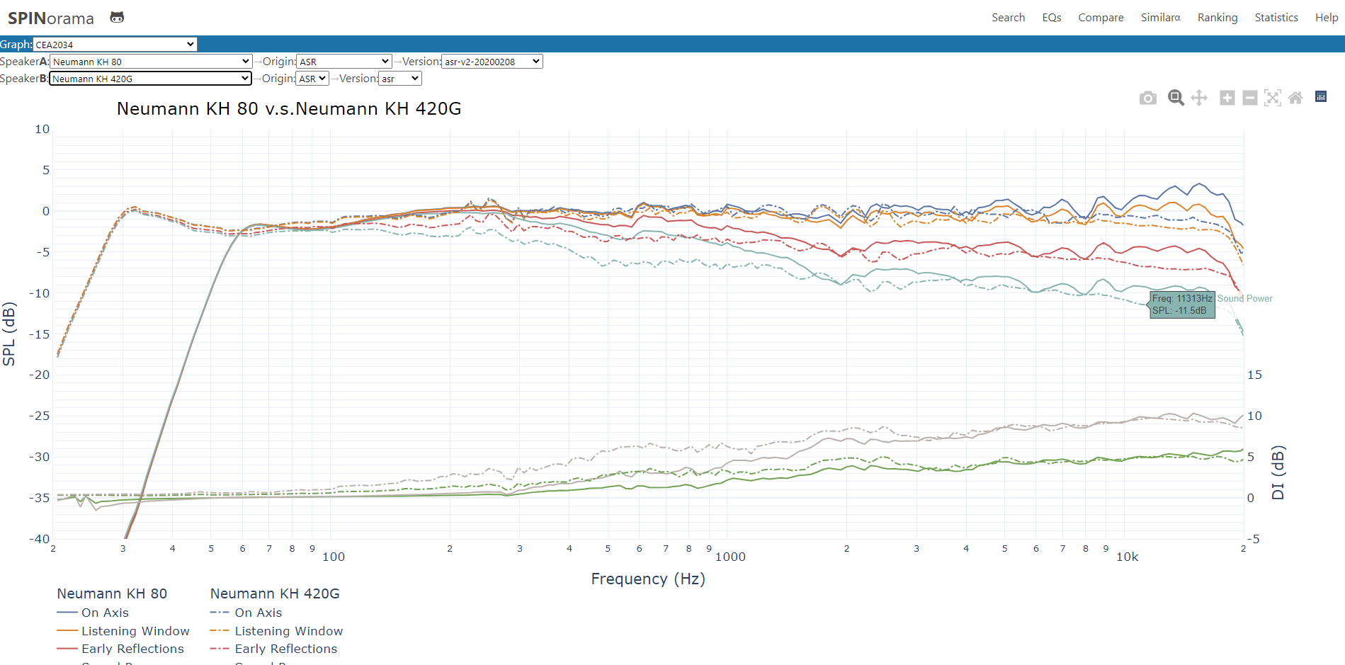Toggle KH 80 On Axis legend trace
1345x665 pixels.
click(x=93, y=613)
